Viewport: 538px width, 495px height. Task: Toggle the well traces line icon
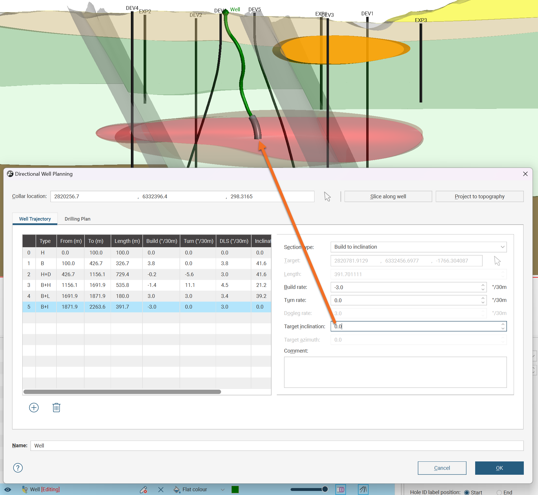tap(363, 489)
